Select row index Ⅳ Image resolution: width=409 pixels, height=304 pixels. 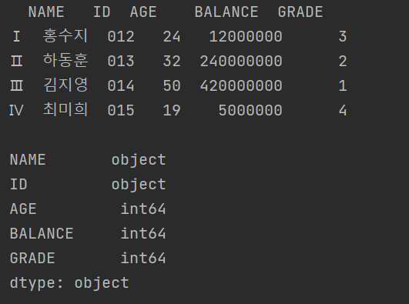(x=16, y=110)
